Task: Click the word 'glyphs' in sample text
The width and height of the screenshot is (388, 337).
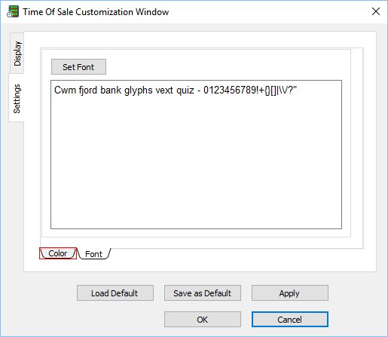Action: click(139, 90)
